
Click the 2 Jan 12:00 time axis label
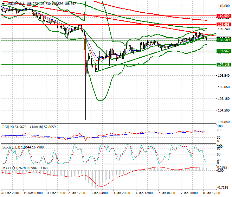pyautogui.click(x=77, y=193)
